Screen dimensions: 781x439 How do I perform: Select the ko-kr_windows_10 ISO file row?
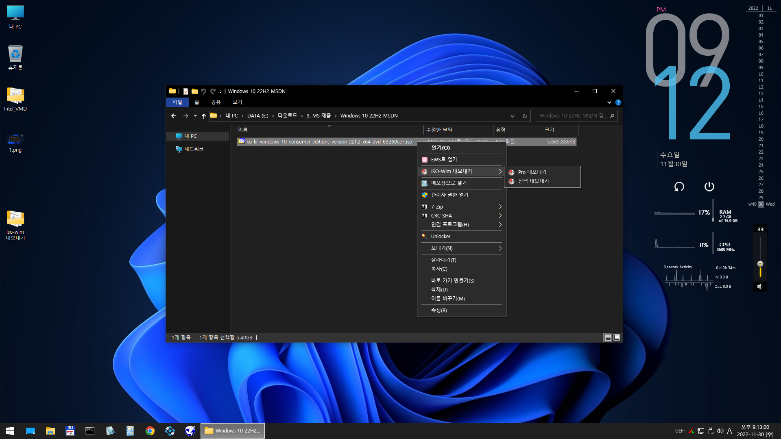406,142
